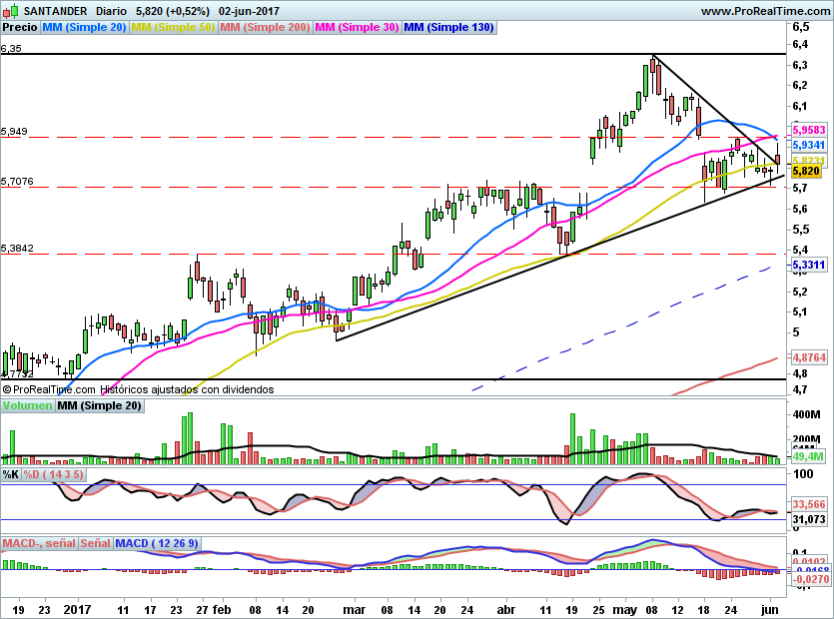Click the 2017 label on date axis
This screenshot has height=619, width=834.
[76, 607]
